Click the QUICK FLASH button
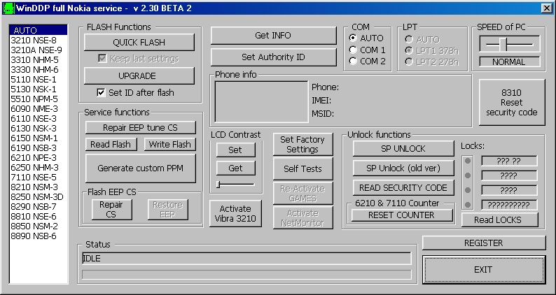The height and width of the screenshot is (295, 556). click(x=139, y=43)
